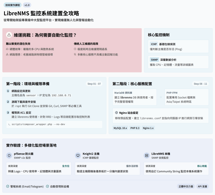The height and width of the screenshot is (195, 215).
Task: Click the check icon beside 警報系統 (Email/Telegram)
Action: (x=8, y=186)
